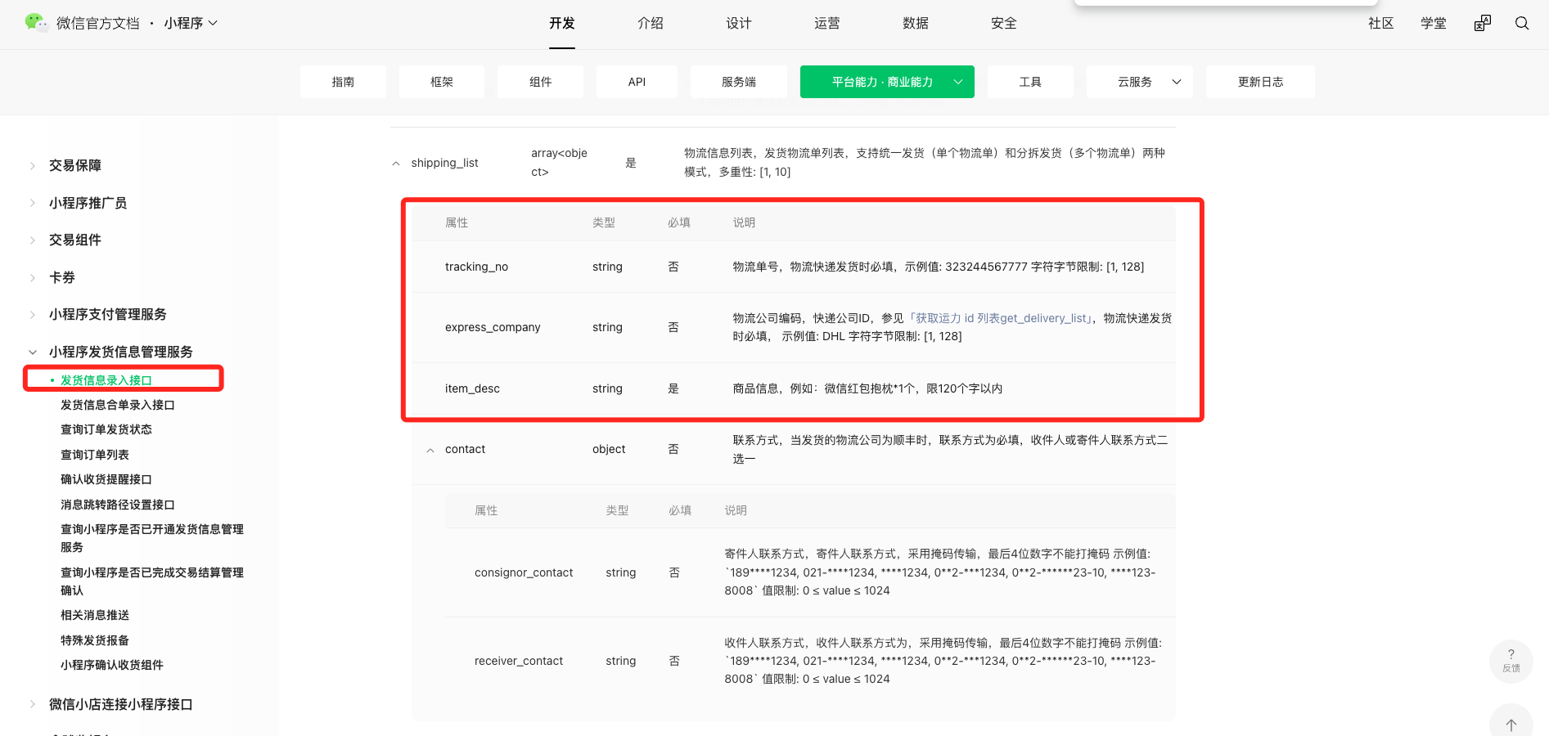Select 相关消息推送 in sidebar
Screen dimensions: 1549x736
coord(95,615)
